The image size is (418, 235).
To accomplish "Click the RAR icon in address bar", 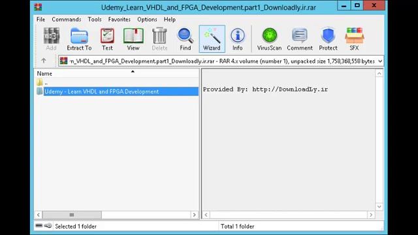I will [x=63, y=61].
